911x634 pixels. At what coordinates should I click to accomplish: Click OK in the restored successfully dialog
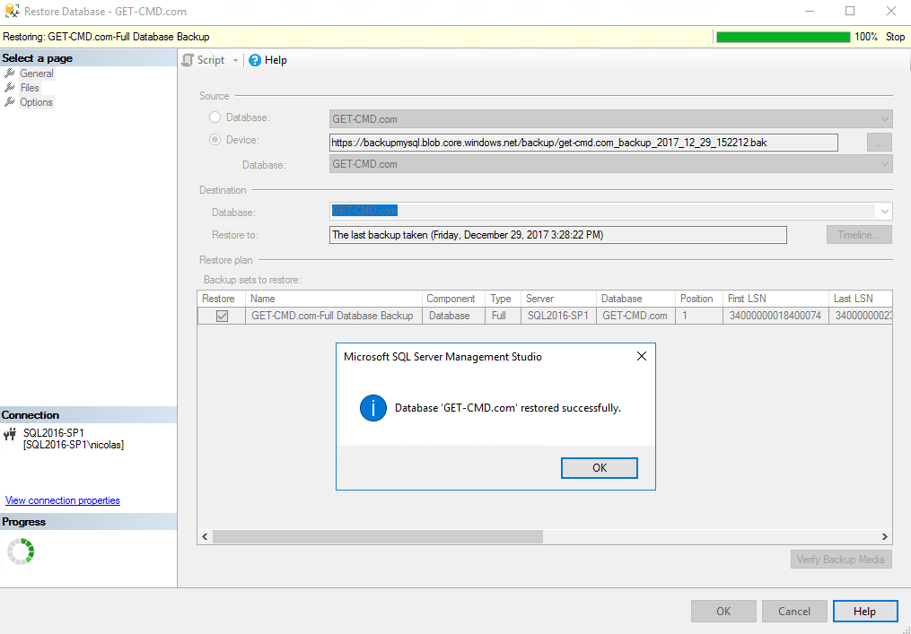(599, 468)
